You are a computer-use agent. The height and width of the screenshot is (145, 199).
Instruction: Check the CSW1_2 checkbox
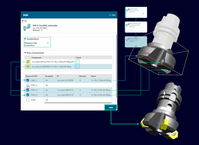point(28,85)
